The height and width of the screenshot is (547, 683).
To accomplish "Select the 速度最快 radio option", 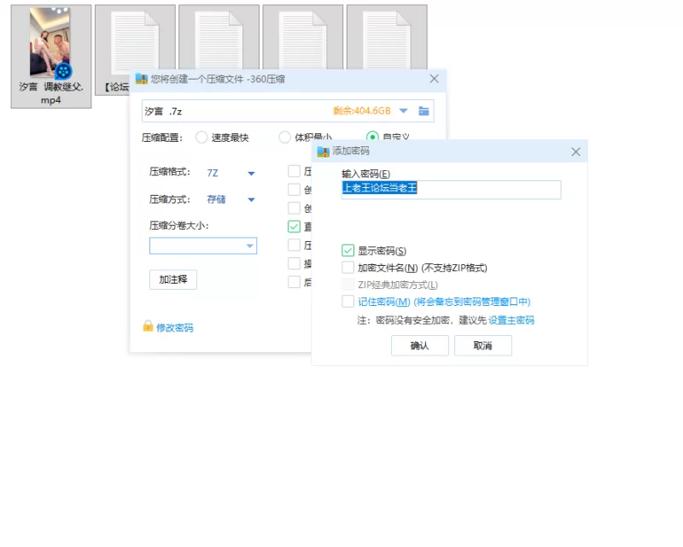I will [201, 138].
